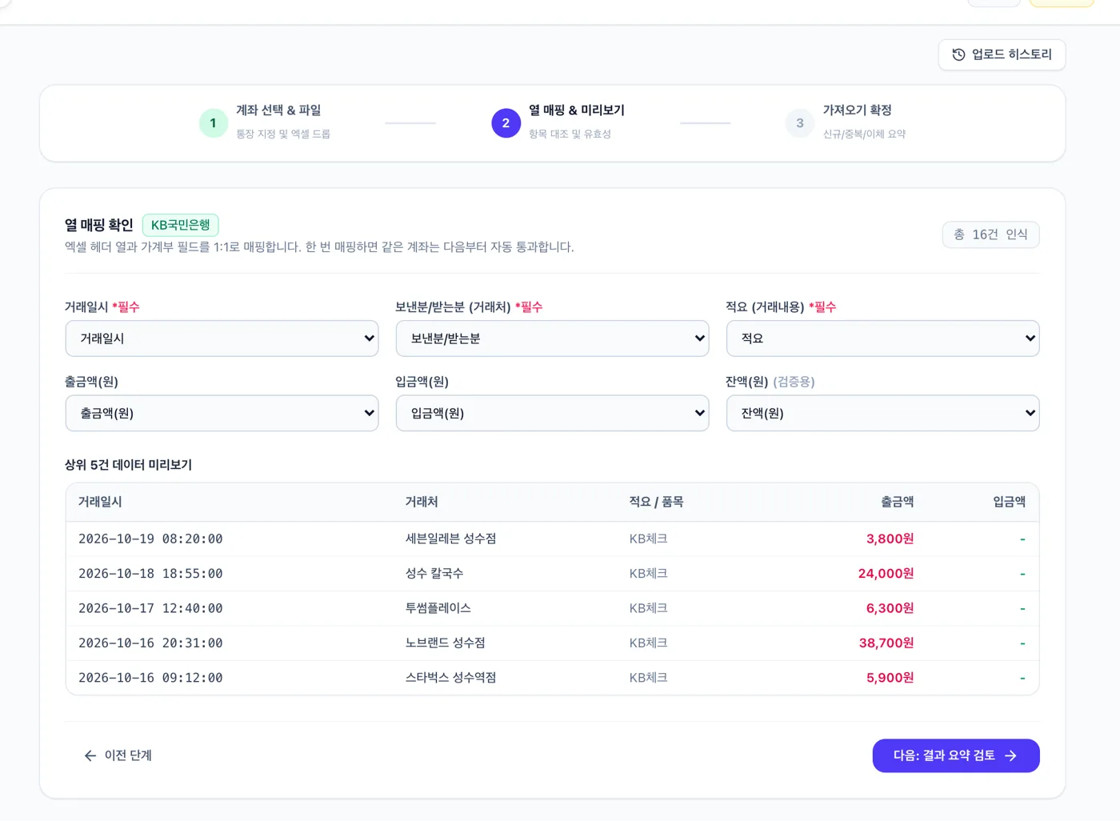Click the 총 16건 인식 count badge
Viewport: 1120px width, 821px height.
point(990,234)
